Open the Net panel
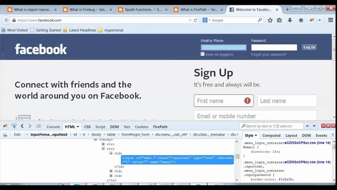Viewport: 337px width, 190px height. pos(127,127)
